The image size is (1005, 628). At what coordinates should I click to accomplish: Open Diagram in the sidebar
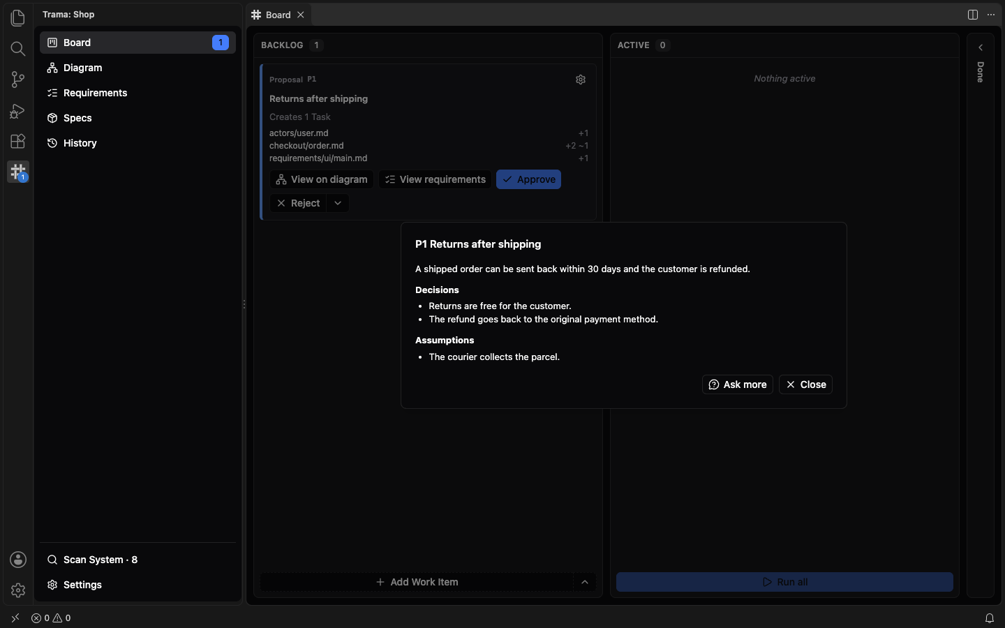(137, 68)
